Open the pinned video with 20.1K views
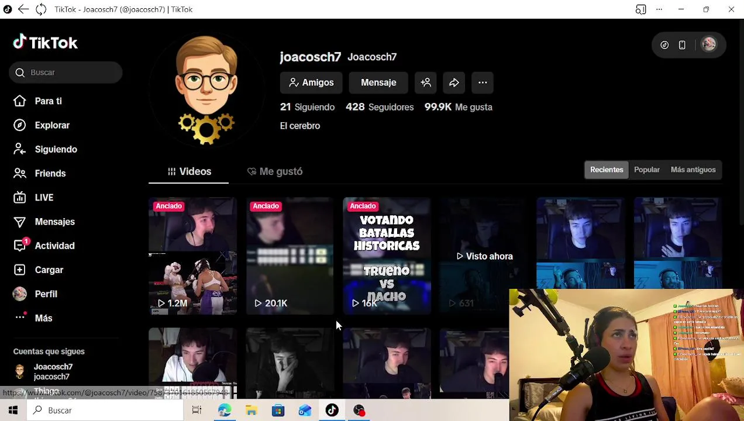744x421 pixels. pyautogui.click(x=290, y=256)
